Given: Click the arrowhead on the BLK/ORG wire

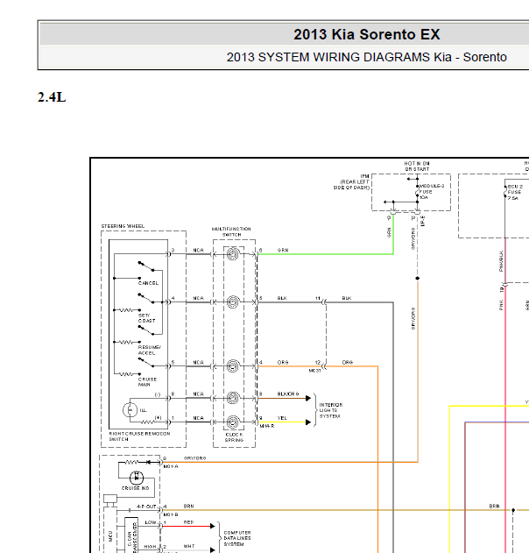Looking at the screenshot, I should coord(308,398).
